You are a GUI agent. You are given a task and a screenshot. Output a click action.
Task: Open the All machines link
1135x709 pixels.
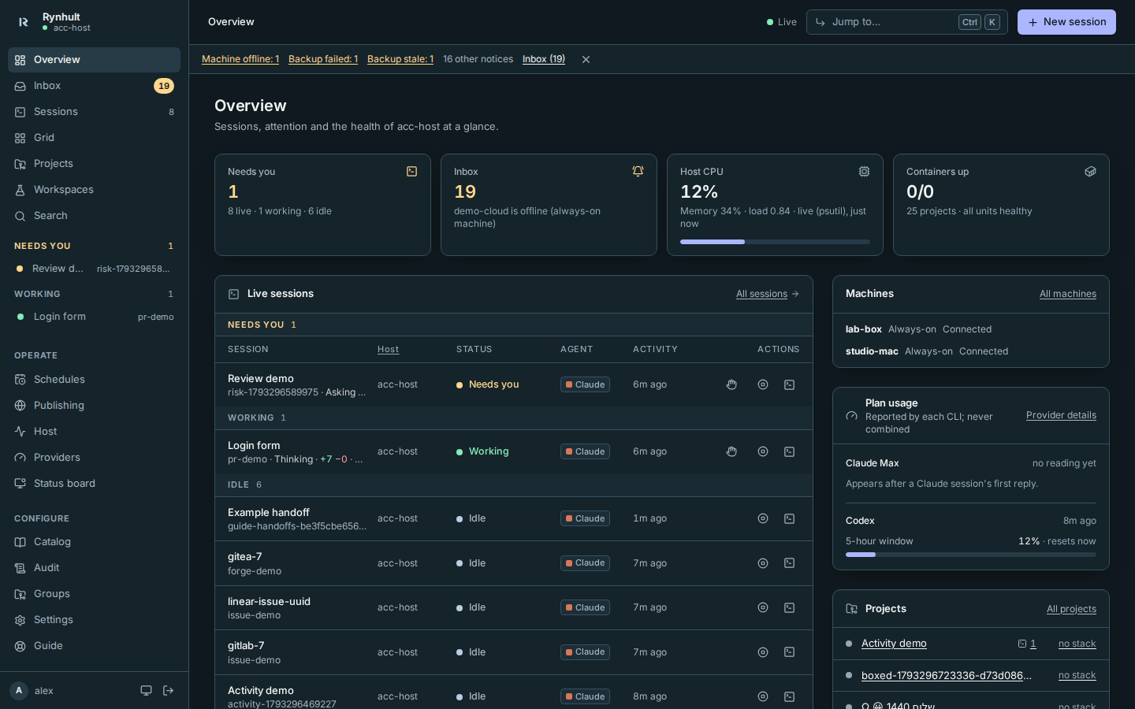[x=1068, y=294]
